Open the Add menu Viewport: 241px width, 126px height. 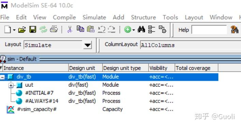[x=118, y=17]
